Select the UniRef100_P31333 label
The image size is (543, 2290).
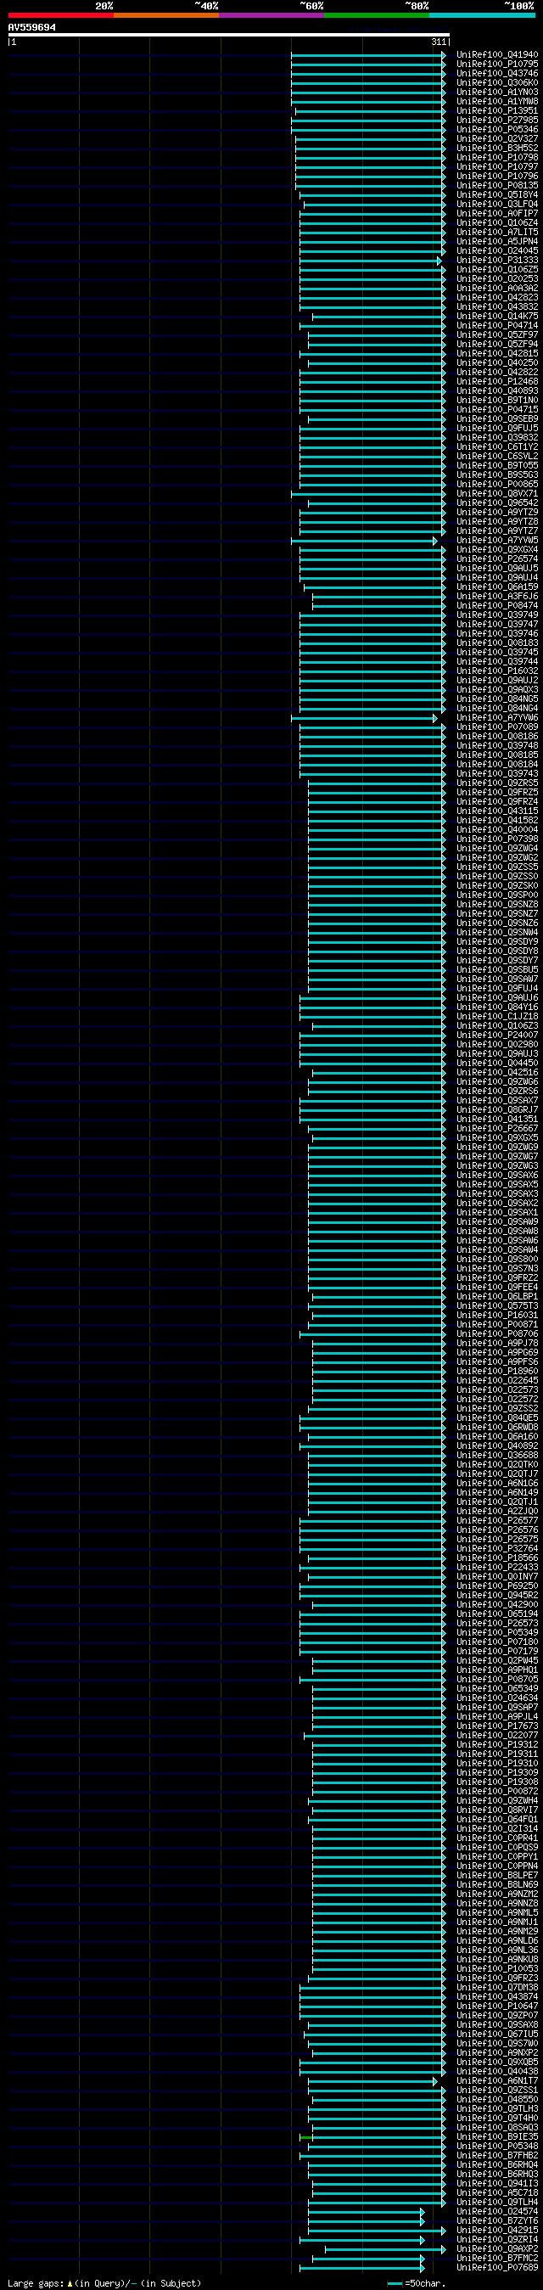(x=497, y=260)
